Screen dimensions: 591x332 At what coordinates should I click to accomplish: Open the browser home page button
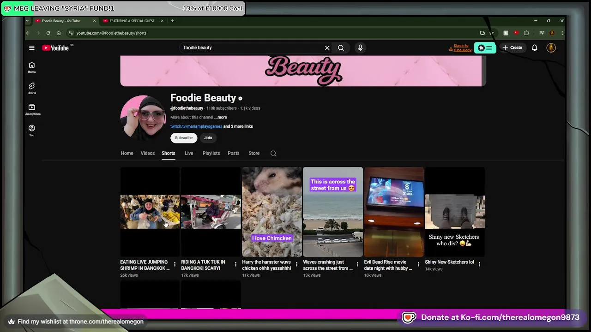(x=58, y=33)
